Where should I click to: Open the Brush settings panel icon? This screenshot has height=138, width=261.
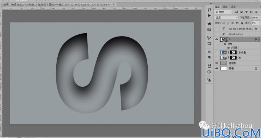pyautogui.click(x=209, y=38)
